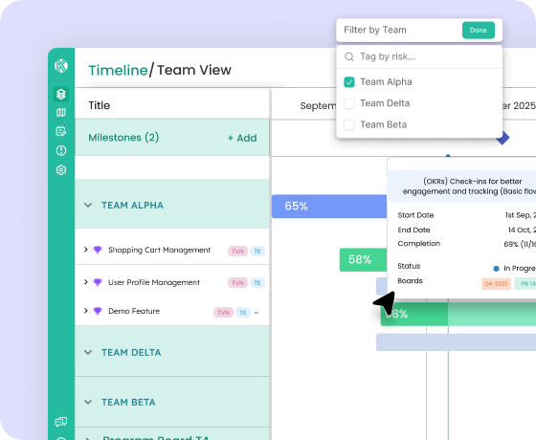The height and width of the screenshot is (440, 536).
Task: Expand the User Profile Management row
Action: pyautogui.click(x=86, y=282)
